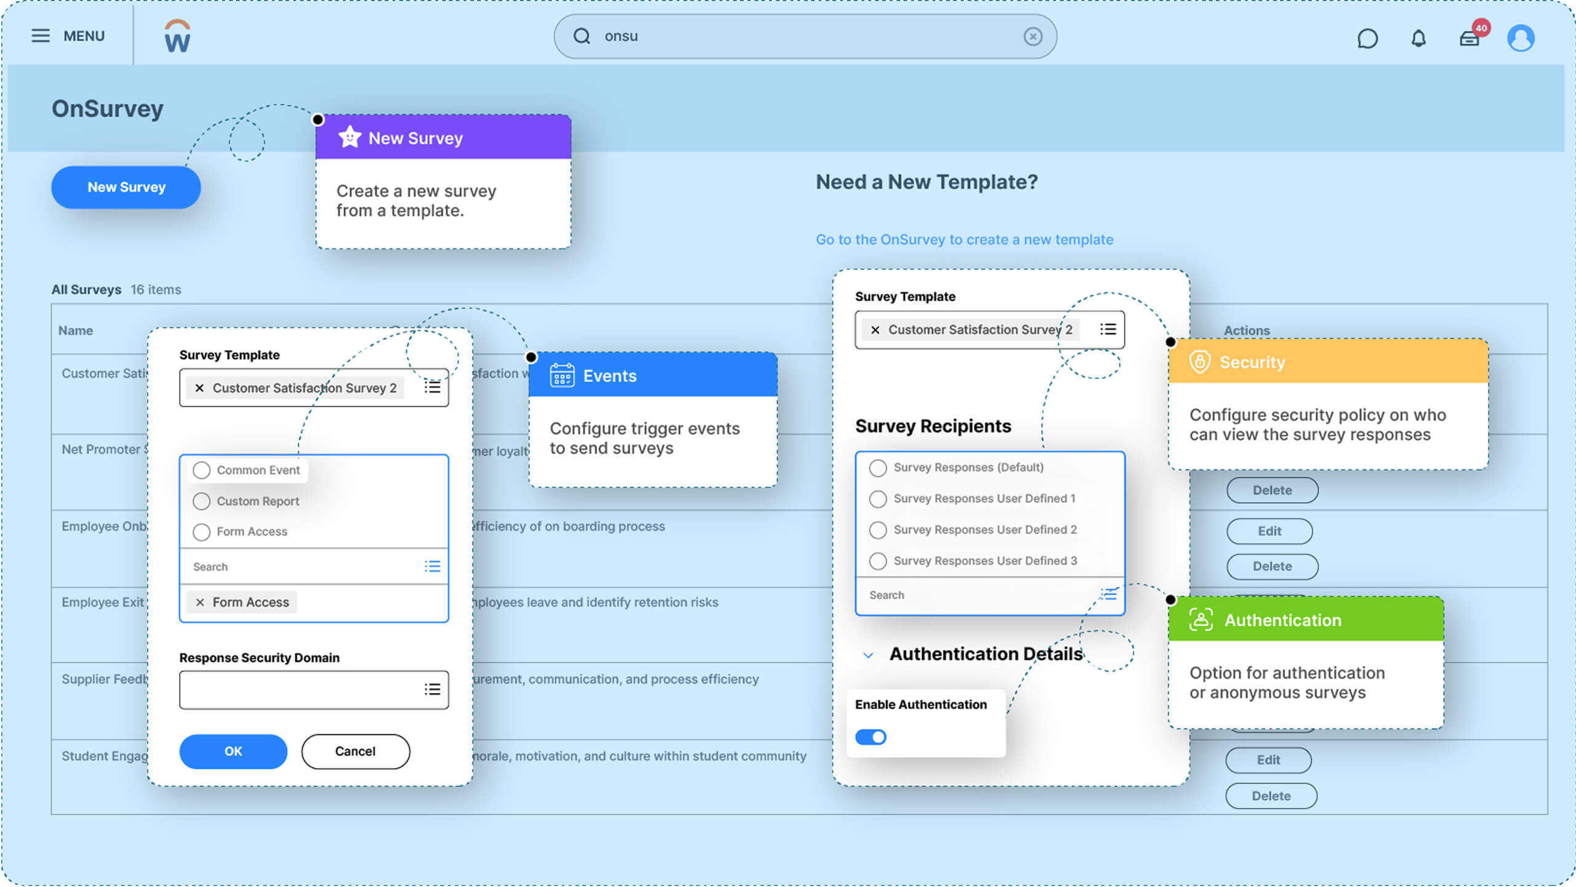Open inbox tray with 40 badge
Viewport: 1576px width, 887px height.
pyautogui.click(x=1470, y=38)
